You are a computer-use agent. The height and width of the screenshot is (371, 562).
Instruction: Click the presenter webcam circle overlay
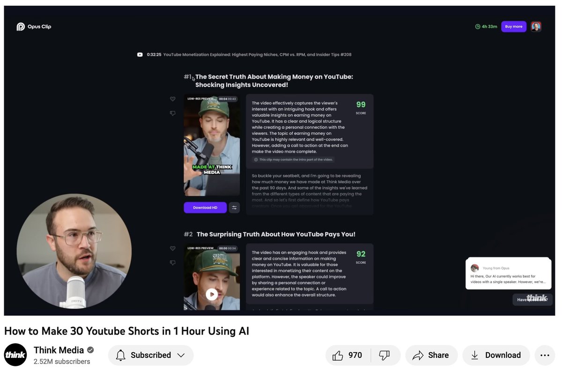[74, 251]
